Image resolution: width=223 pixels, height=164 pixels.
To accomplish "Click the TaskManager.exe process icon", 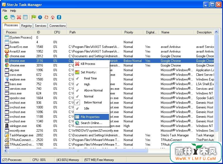I will [x=7, y=135].
